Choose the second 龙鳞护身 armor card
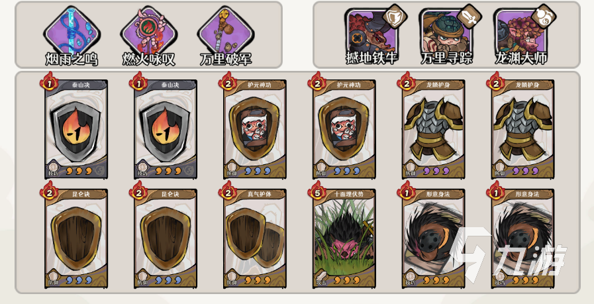 523,129
